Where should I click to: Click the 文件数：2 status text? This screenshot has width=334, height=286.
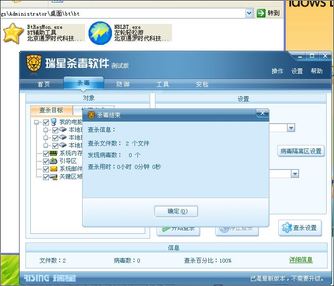point(53,261)
